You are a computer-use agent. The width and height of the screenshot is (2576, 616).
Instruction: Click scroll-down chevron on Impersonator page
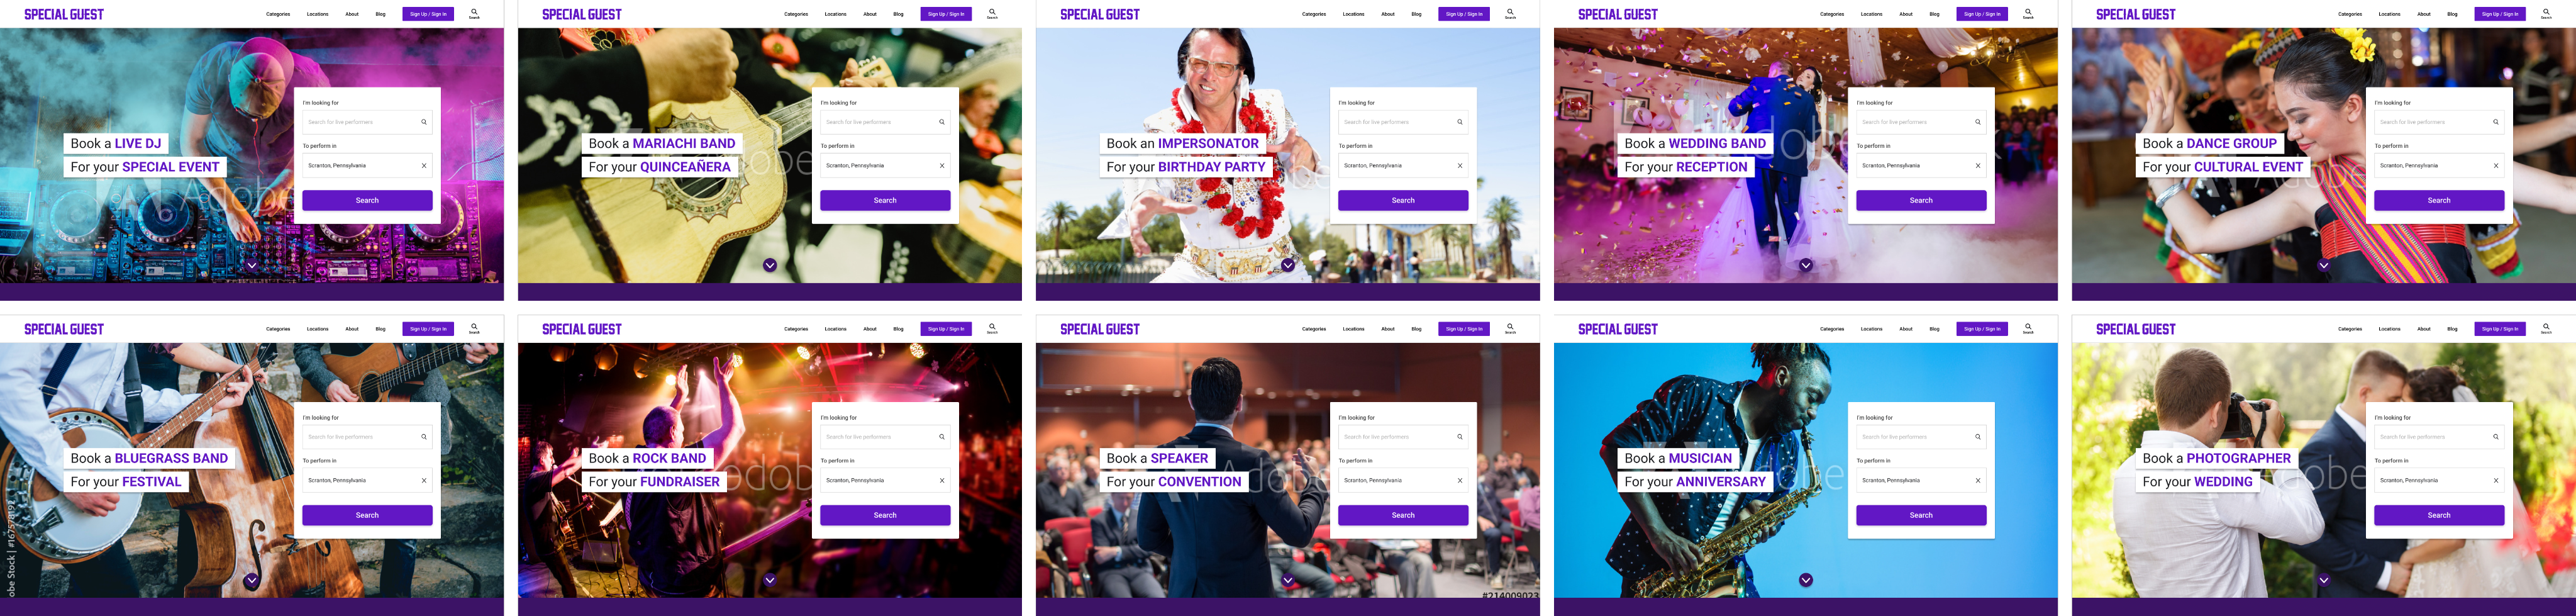(x=1288, y=265)
